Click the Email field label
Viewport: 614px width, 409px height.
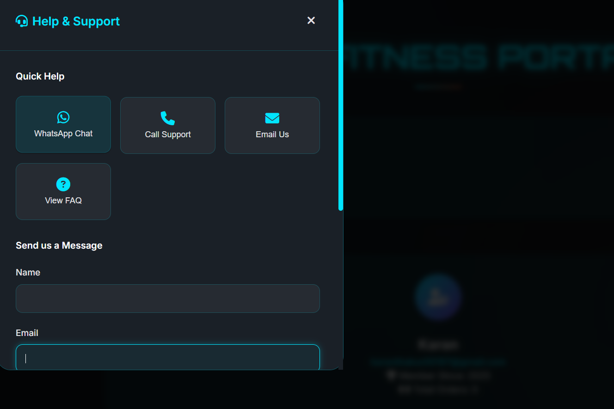click(x=27, y=333)
